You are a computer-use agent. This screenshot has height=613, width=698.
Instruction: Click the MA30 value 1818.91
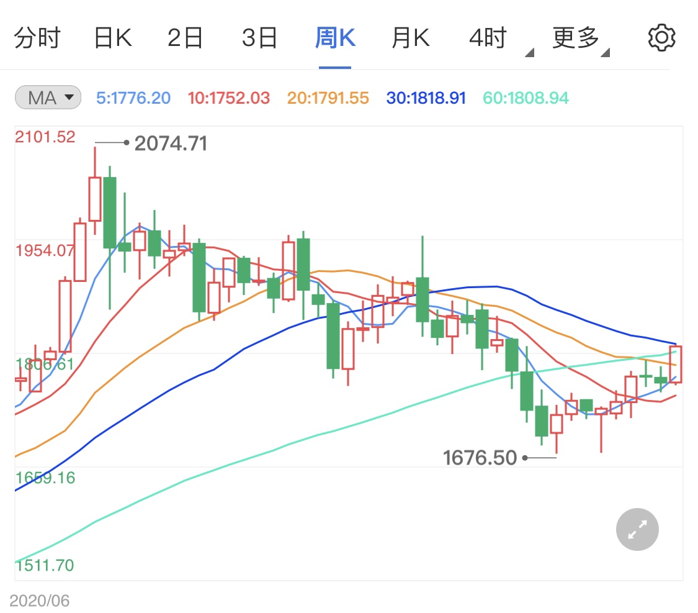426,98
